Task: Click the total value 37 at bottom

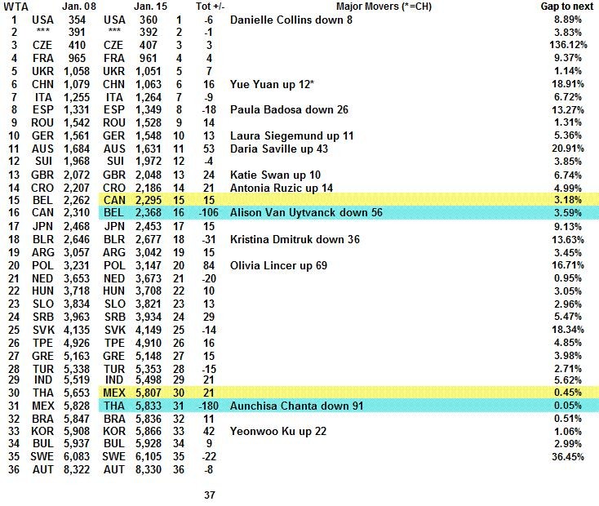Action: (x=210, y=495)
